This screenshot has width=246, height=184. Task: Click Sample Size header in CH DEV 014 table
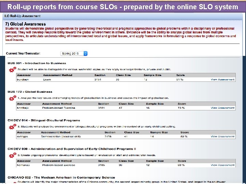coord(159,132)
